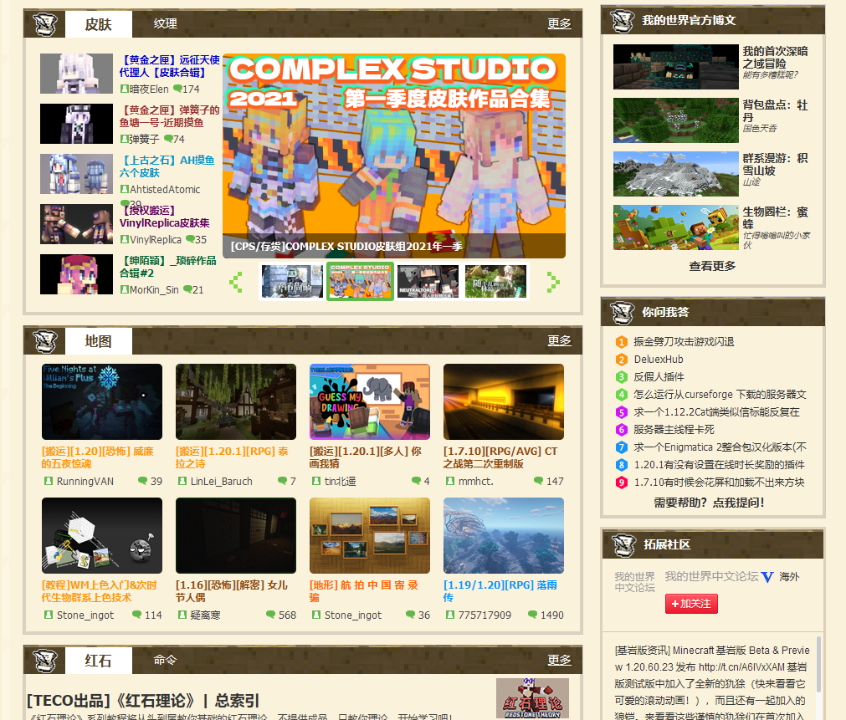The height and width of the screenshot is (720, 846).
Task: Open blog post 生物圈栏：蜜蜂
Action: (x=775, y=218)
